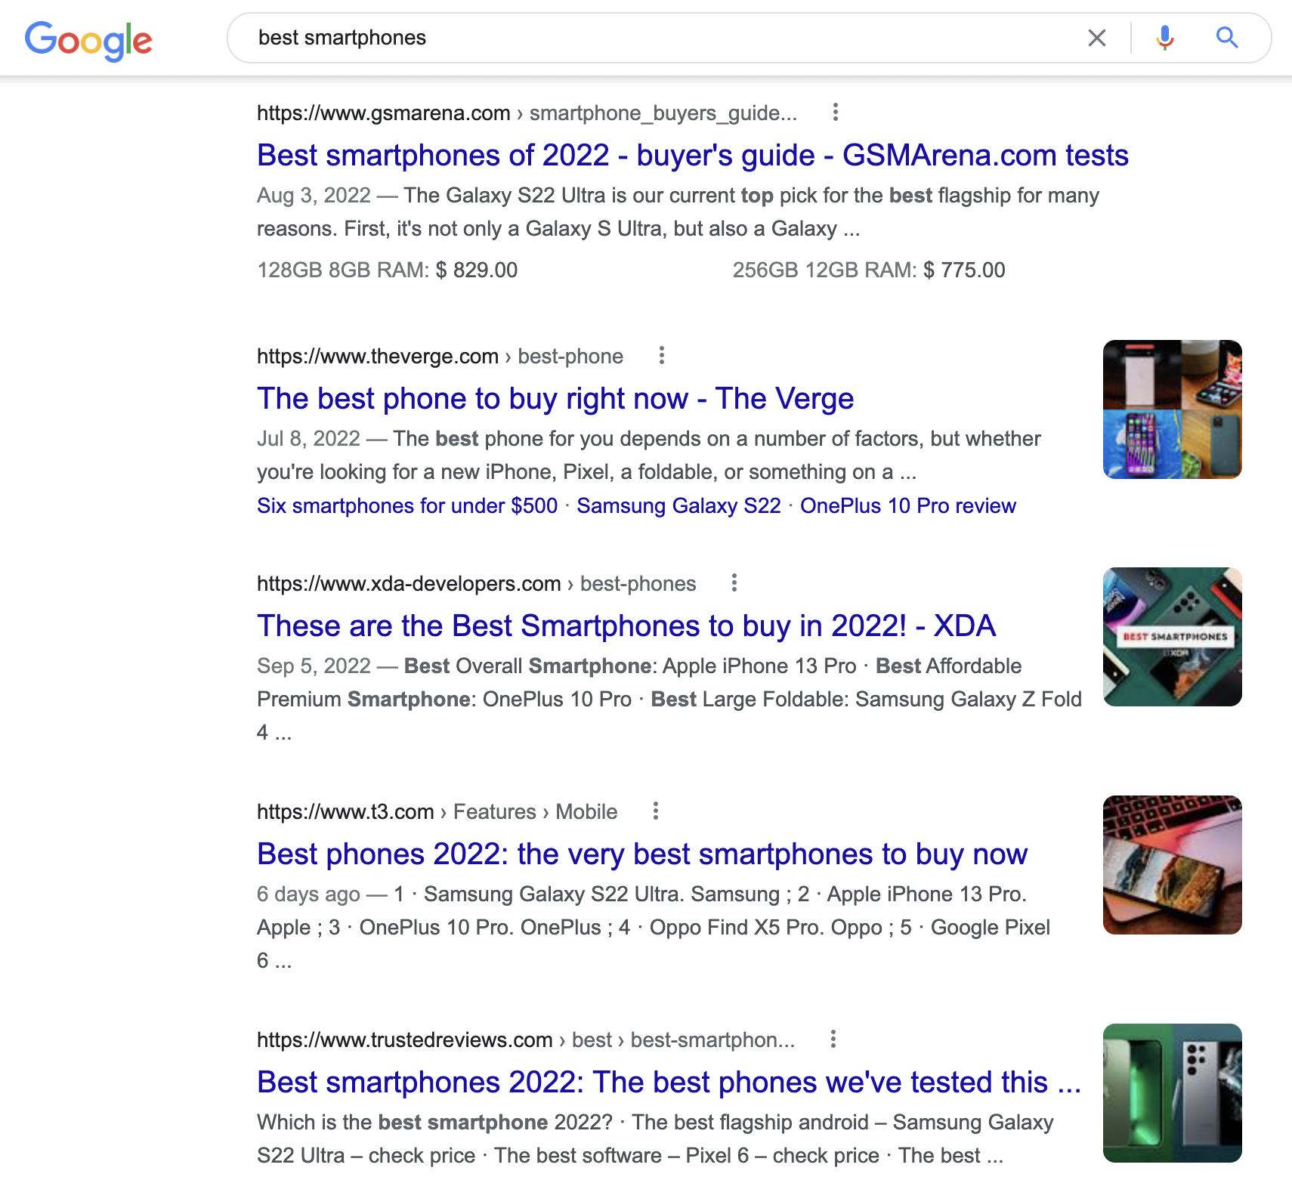Viewport: 1292px width, 1177px height.
Task: Open 'The best phone to buy right now' link
Action: click(x=555, y=399)
